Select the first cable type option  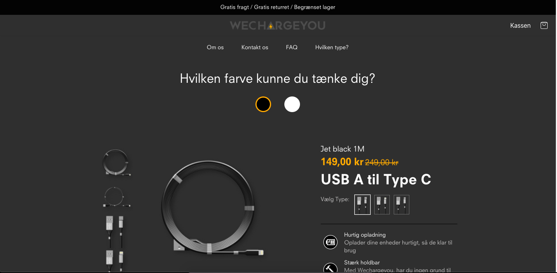(x=362, y=205)
